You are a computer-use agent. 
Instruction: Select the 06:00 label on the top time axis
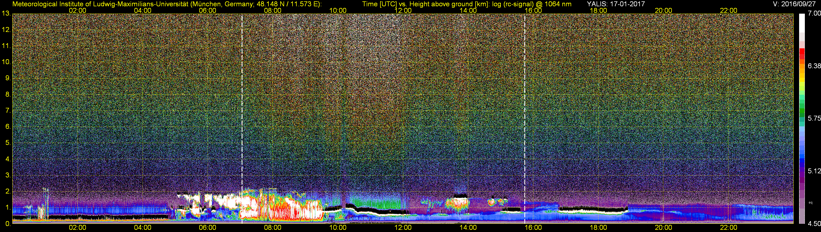click(x=207, y=10)
